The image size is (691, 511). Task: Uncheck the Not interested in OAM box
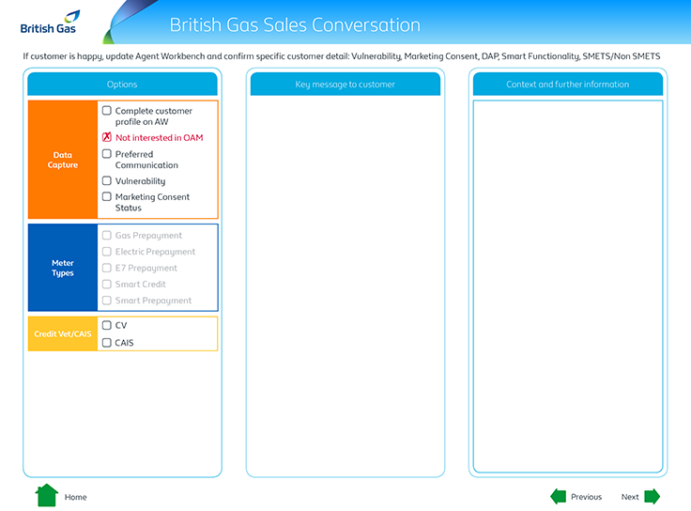[x=107, y=137]
